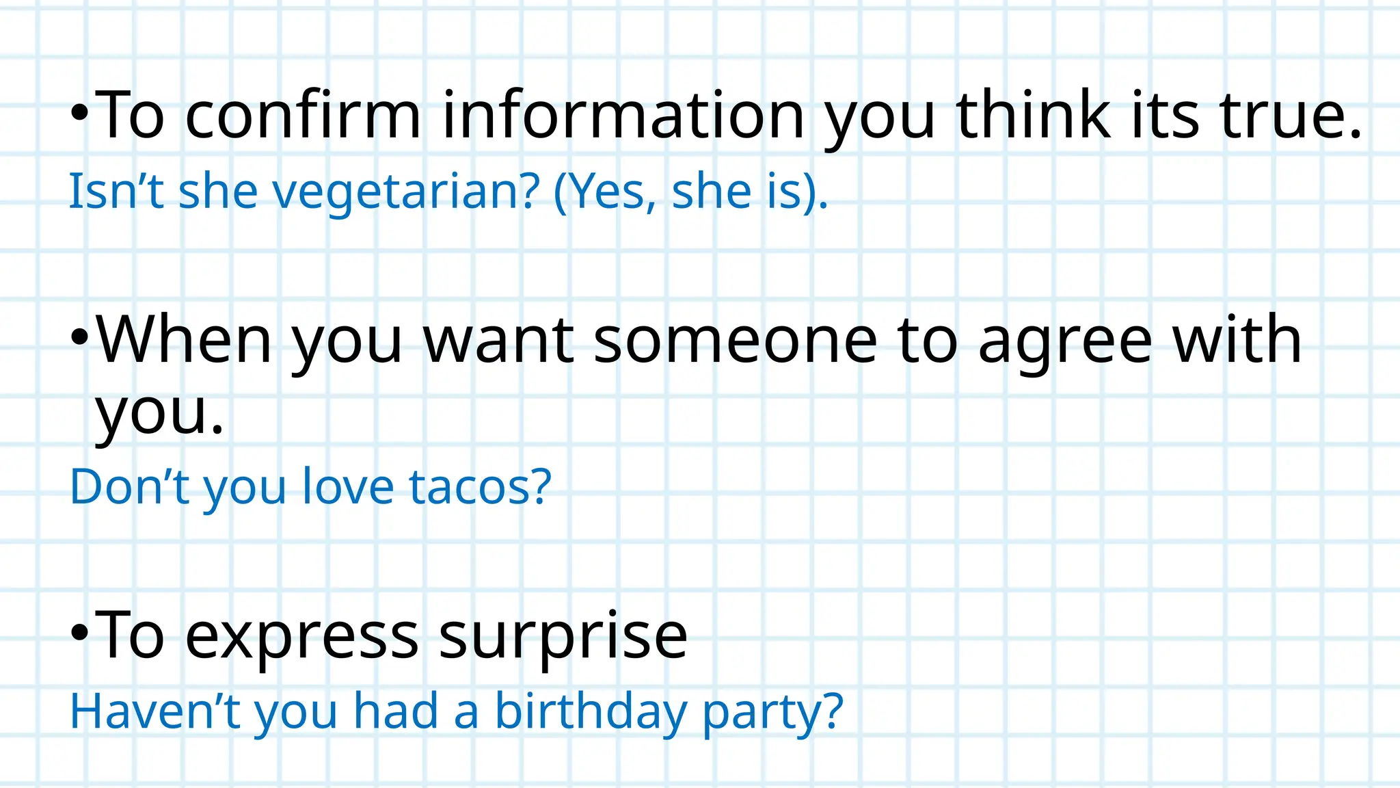The width and height of the screenshot is (1400, 788).
Task: Click the bullet before 'To express surprise'
Action: pyautogui.click(x=80, y=633)
